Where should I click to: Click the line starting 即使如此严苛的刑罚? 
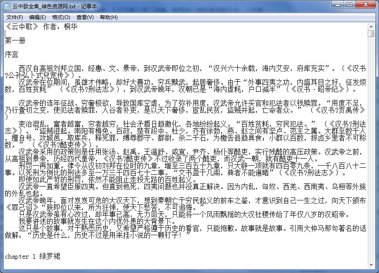pos(108,180)
